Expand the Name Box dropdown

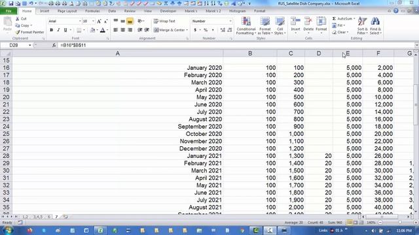[29, 45]
